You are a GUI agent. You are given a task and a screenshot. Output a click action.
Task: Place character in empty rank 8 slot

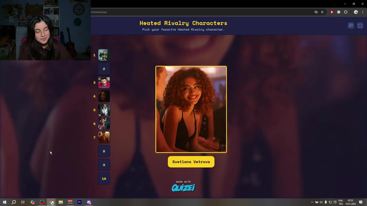pyautogui.click(x=104, y=151)
